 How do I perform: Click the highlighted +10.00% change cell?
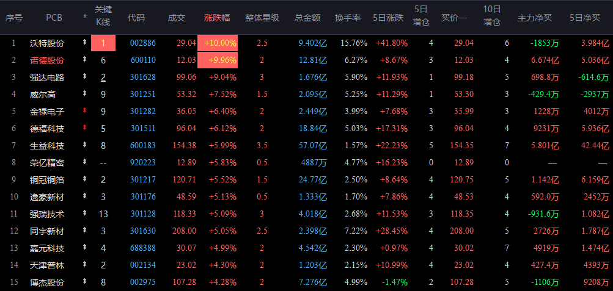coord(218,43)
